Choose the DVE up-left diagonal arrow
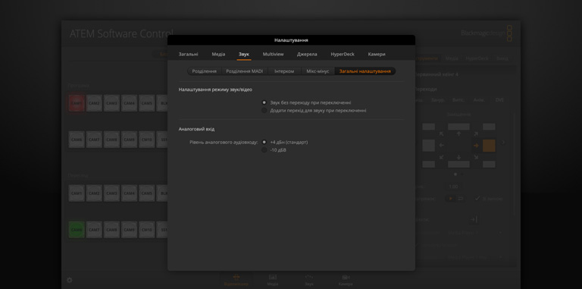582x289 pixels. click(x=441, y=134)
